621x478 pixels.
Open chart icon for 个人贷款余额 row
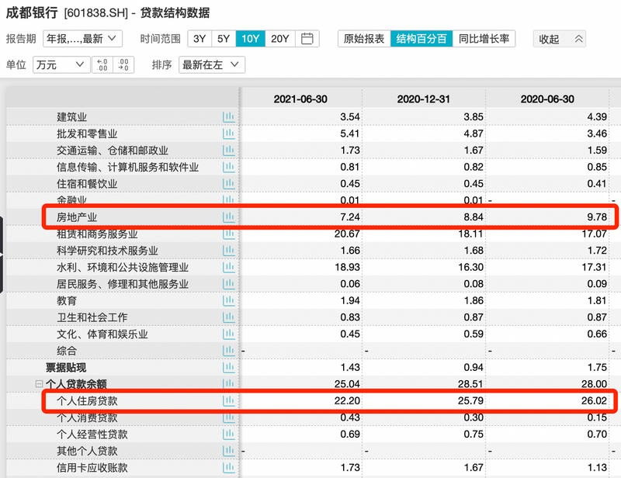pyautogui.click(x=228, y=384)
